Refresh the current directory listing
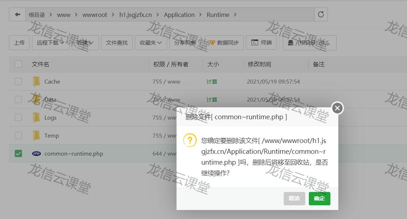 tap(320, 14)
